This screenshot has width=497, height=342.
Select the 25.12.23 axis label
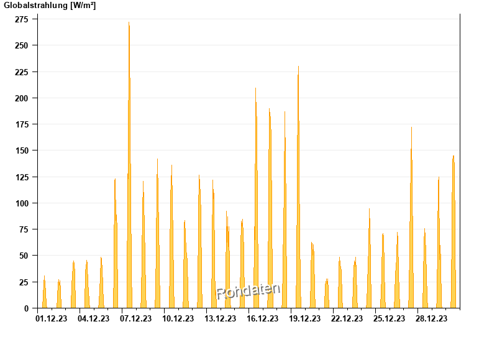[390, 318]
